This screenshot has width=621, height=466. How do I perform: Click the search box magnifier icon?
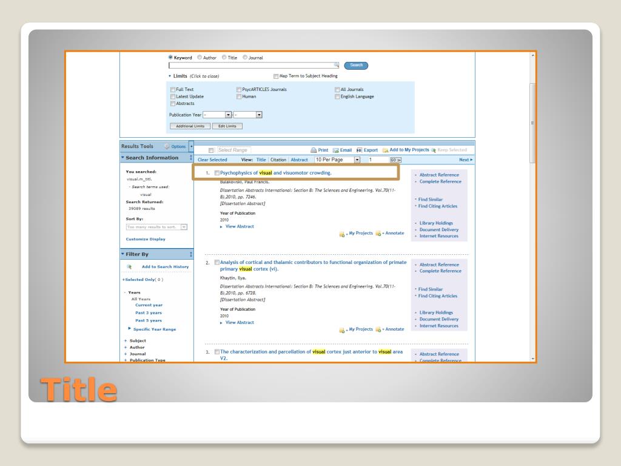coord(336,65)
